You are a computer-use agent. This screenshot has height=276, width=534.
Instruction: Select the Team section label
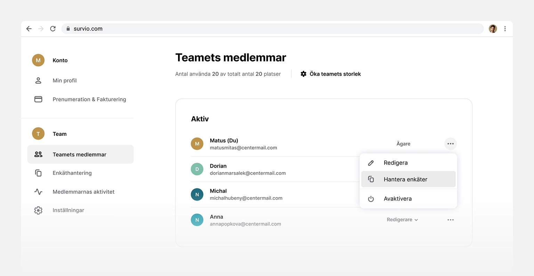[59, 133]
